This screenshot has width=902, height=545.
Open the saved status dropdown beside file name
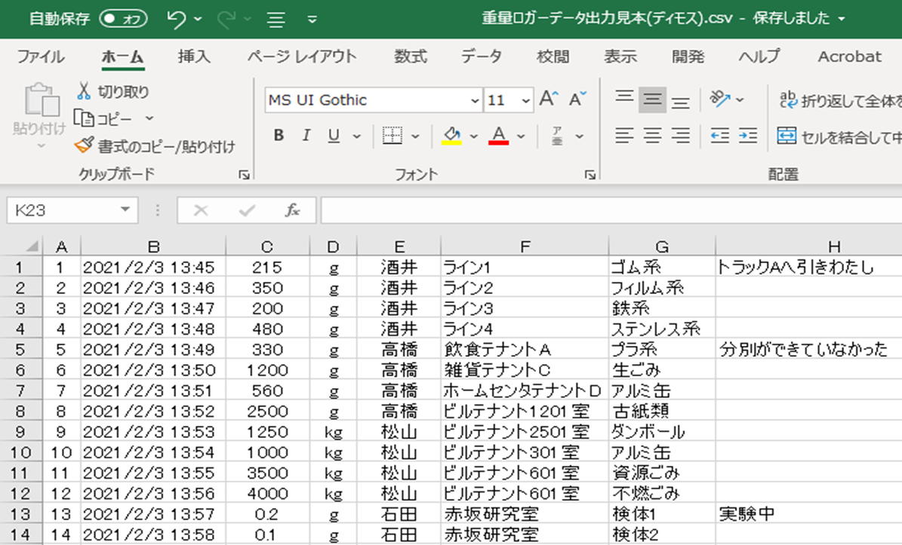click(x=842, y=18)
